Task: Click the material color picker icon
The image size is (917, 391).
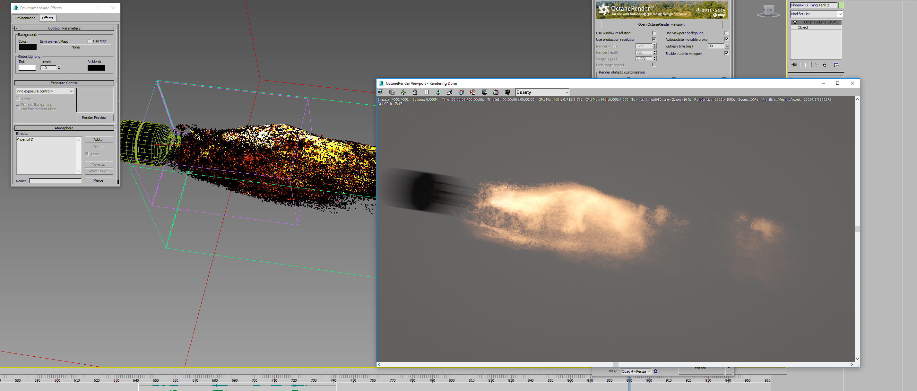Action: click(461, 92)
